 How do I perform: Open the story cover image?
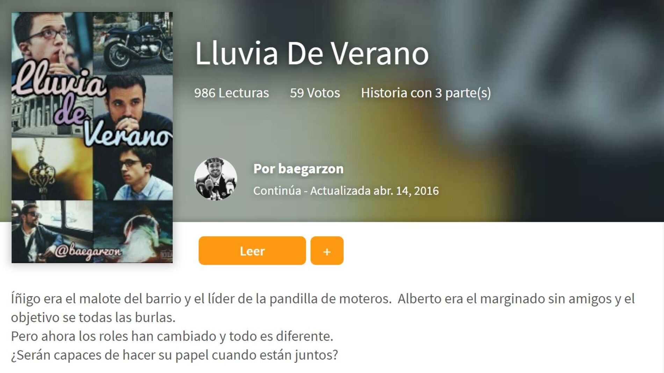click(92, 137)
